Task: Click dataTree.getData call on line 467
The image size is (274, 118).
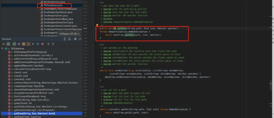Action: [124, 35]
